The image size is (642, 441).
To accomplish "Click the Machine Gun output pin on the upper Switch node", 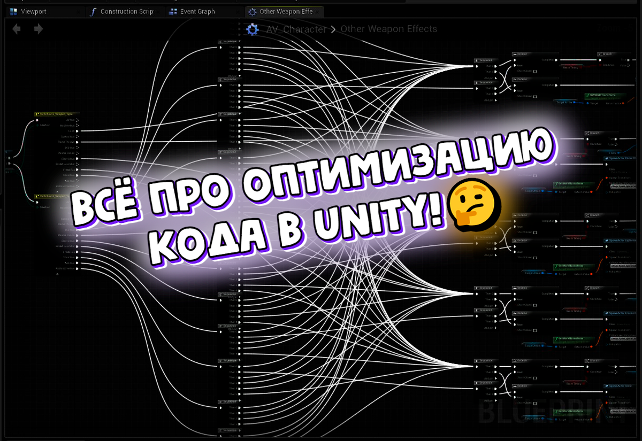I will click(77, 126).
